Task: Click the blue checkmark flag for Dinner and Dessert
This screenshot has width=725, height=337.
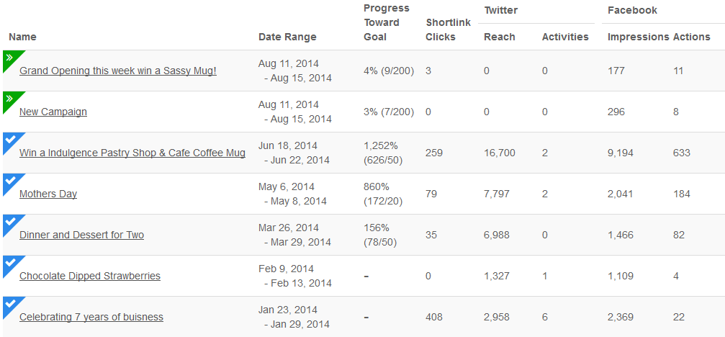Action: pos(9,223)
